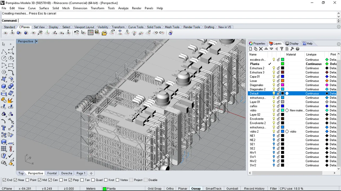Click Set CPlane to Object cube icon

pos(19,33)
